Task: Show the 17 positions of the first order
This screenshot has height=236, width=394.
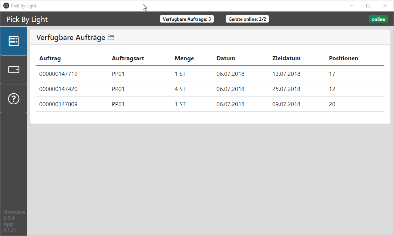Action: pos(332,74)
